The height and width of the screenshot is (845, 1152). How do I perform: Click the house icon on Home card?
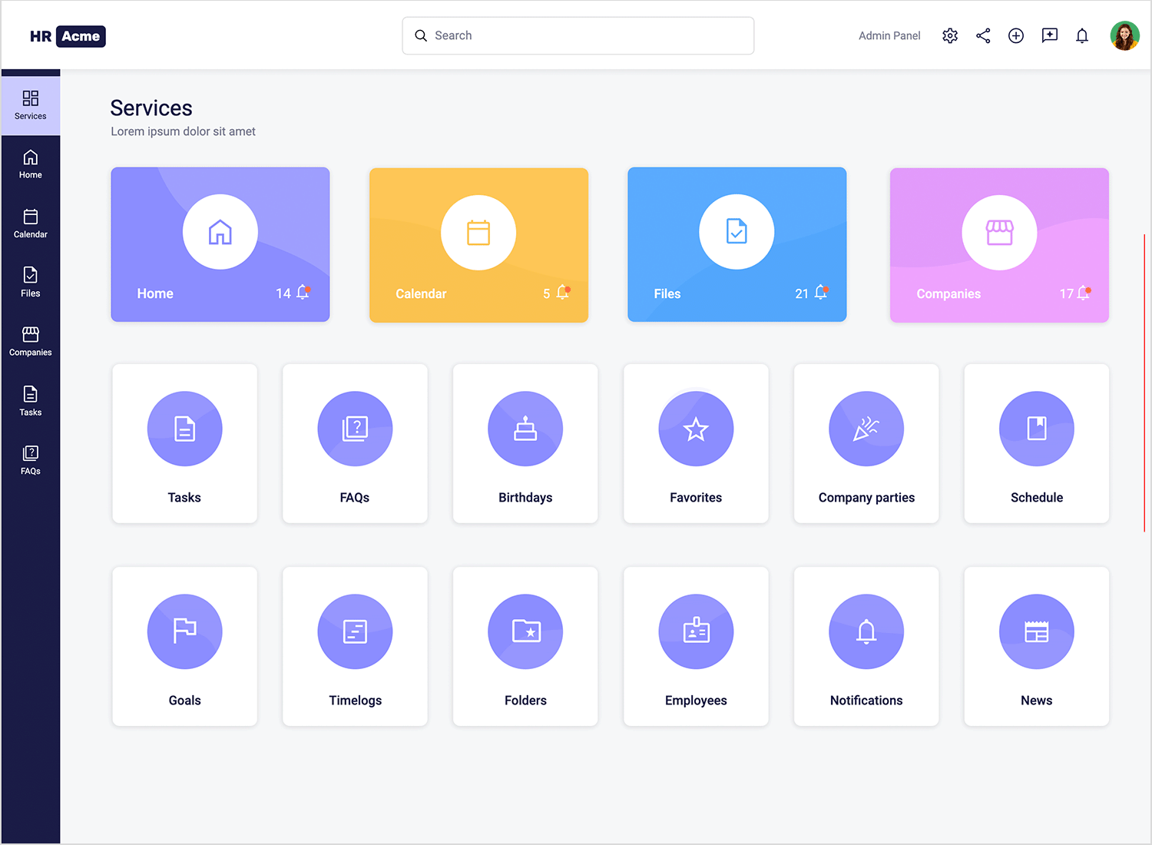pyautogui.click(x=220, y=232)
